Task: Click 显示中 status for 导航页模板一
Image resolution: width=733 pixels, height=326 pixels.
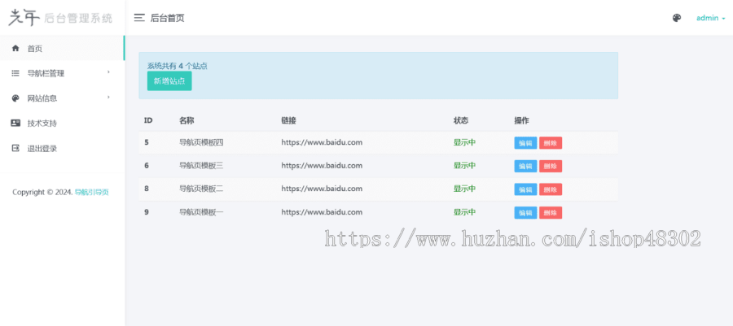Action: (x=465, y=211)
